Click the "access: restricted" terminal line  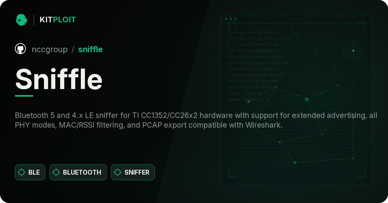coord(245,93)
